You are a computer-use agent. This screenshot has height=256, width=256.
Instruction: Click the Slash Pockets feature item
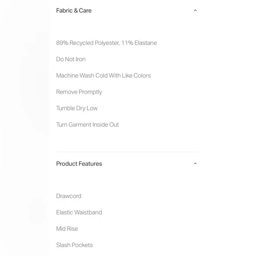point(75,245)
